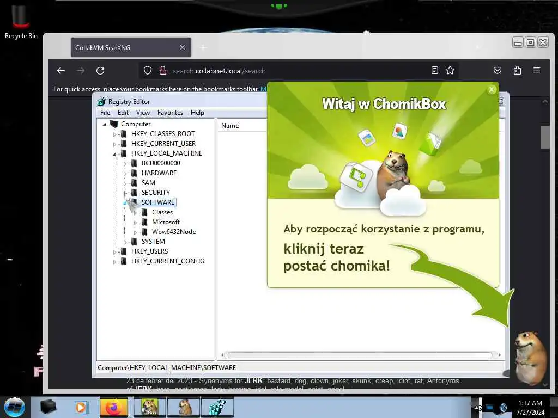Open the Recycle Bin desktop icon

coord(21,21)
